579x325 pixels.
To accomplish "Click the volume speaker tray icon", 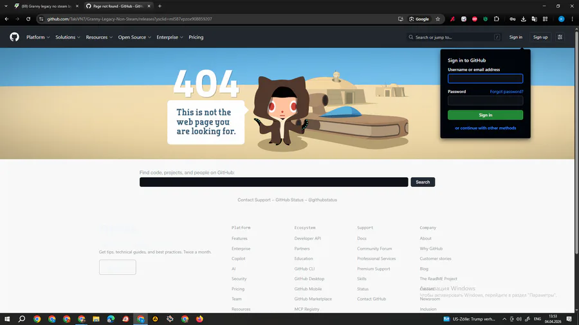I will click(519, 319).
